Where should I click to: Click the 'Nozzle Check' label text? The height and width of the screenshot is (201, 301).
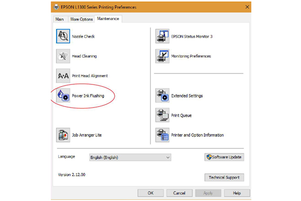(x=83, y=36)
